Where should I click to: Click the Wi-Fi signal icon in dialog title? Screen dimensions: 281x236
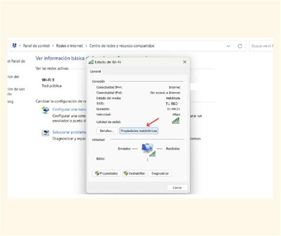tap(91, 62)
